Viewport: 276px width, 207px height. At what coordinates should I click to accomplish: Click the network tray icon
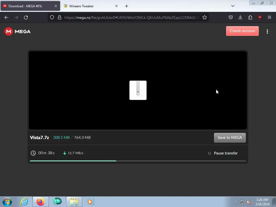pos(242,202)
